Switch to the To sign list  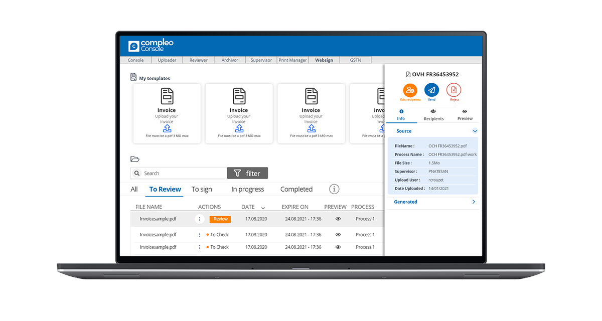coord(202,189)
